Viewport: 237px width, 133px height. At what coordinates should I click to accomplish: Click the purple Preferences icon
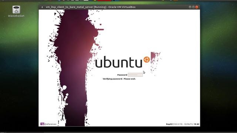42,124
